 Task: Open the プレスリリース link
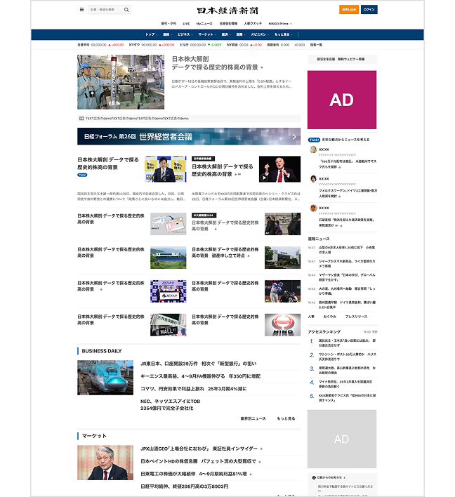coord(356,317)
